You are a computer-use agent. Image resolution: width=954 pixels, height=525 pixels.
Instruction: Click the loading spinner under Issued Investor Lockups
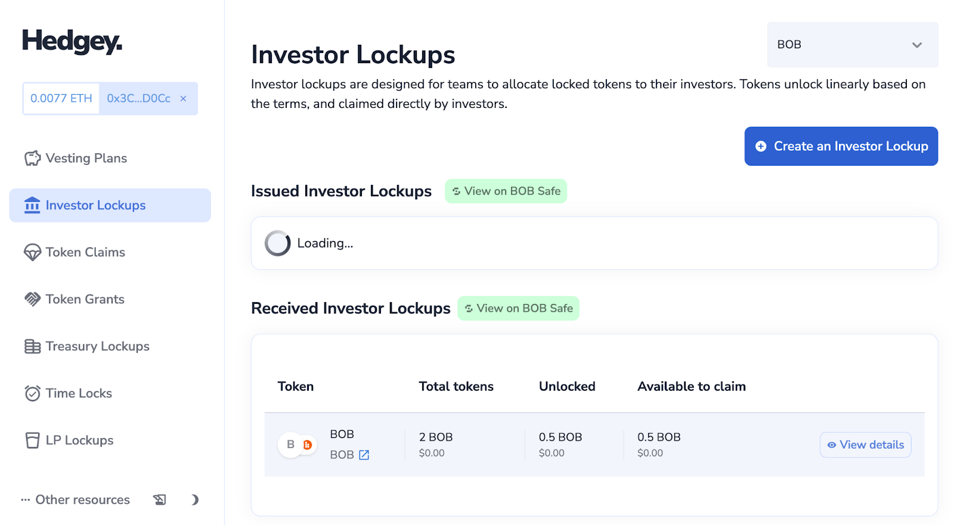pyautogui.click(x=277, y=243)
